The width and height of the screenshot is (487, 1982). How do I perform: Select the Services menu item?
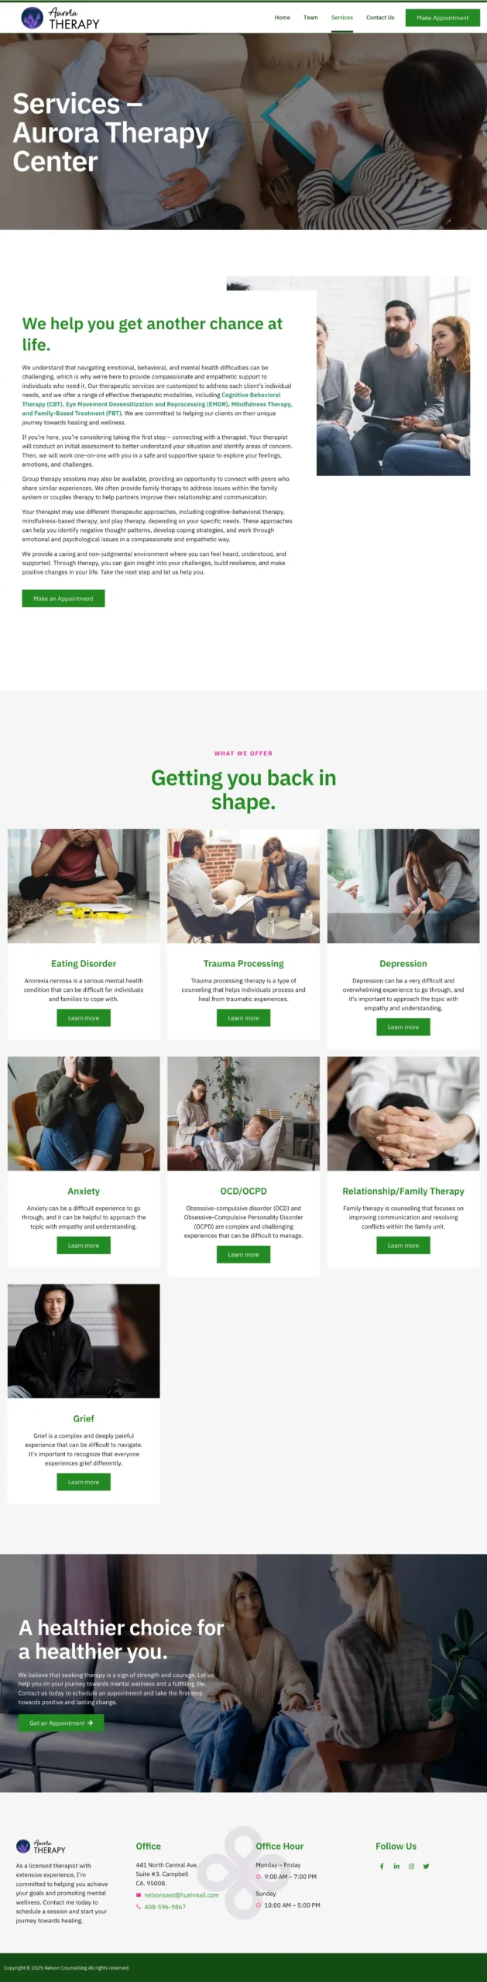pyautogui.click(x=341, y=17)
